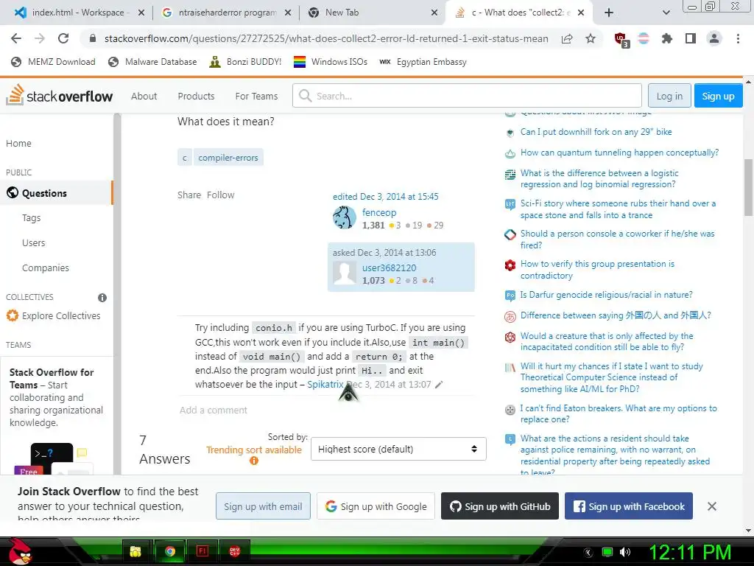The width and height of the screenshot is (754, 566).
Task: Click Sign up with email
Action: coord(263,506)
